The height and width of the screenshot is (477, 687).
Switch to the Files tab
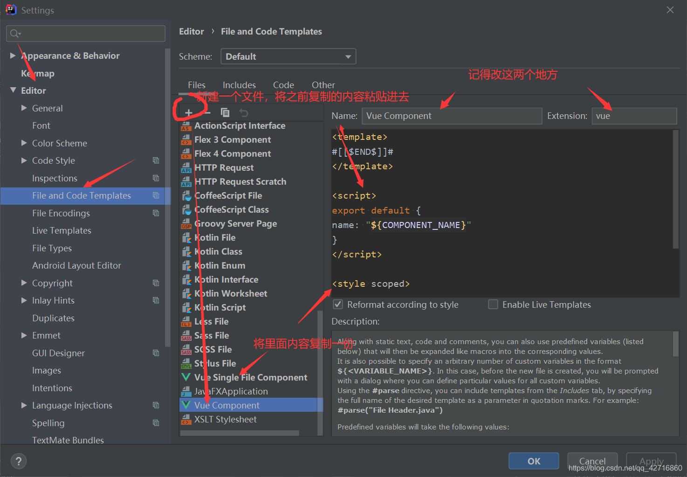pos(197,85)
